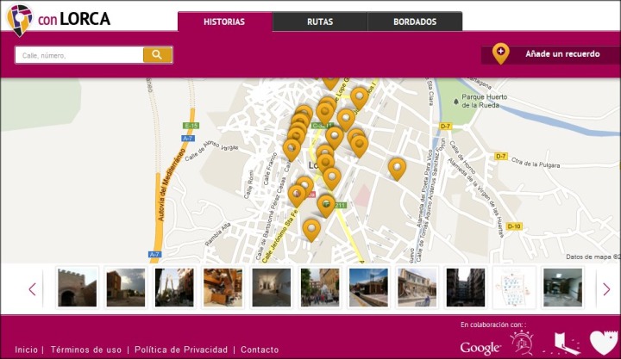Open the Historias tab
This screenshot has height=359, width=621.
pyautogui.click(x=224, y=22)
